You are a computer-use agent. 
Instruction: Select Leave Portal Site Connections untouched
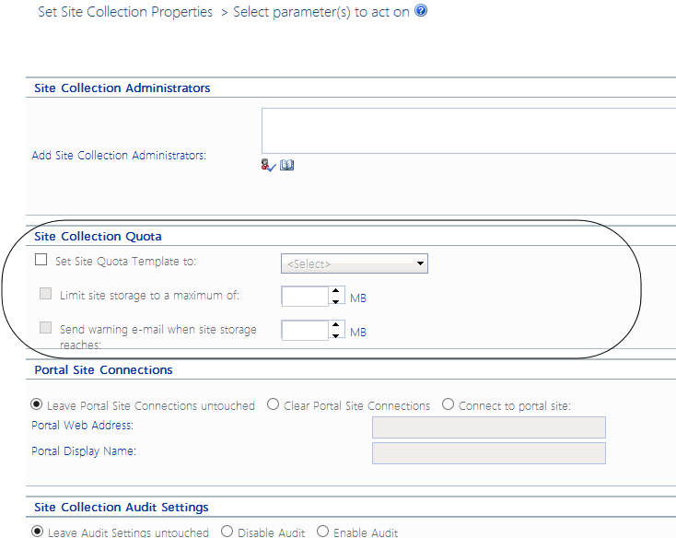tap(37, 404)
